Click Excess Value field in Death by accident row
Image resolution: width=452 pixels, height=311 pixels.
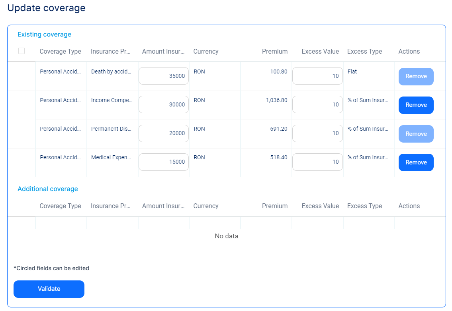[317, 76]
